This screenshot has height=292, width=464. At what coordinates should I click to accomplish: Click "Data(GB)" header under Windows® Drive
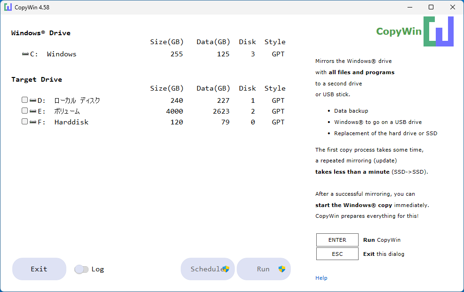point(213,42)
